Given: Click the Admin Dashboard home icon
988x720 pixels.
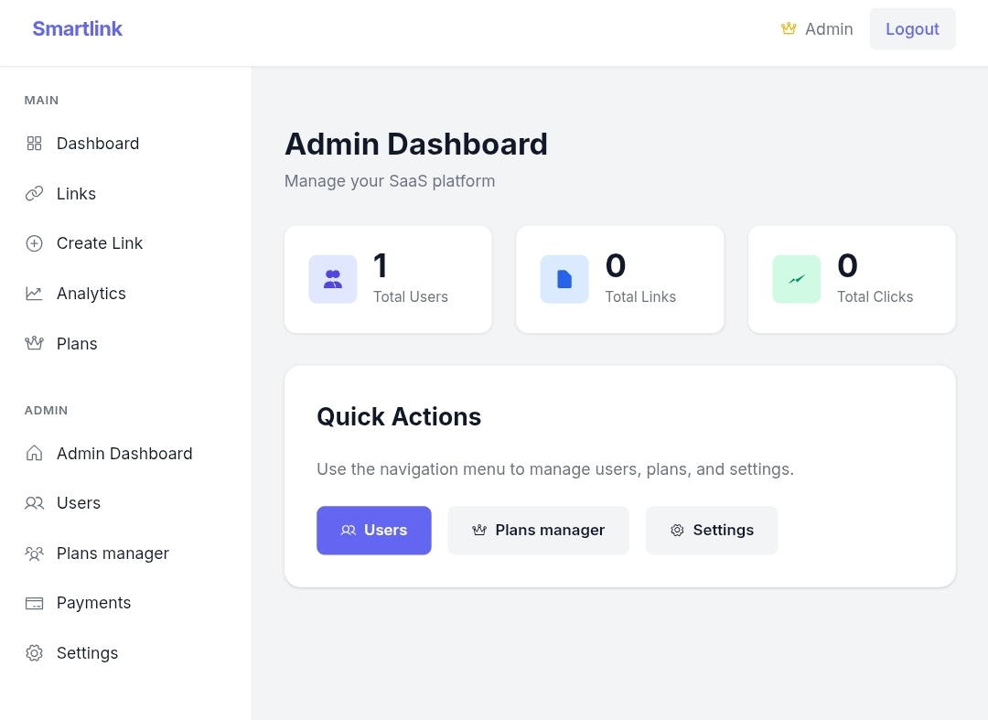Looking at the screenshot, I should tap(34, 453).
